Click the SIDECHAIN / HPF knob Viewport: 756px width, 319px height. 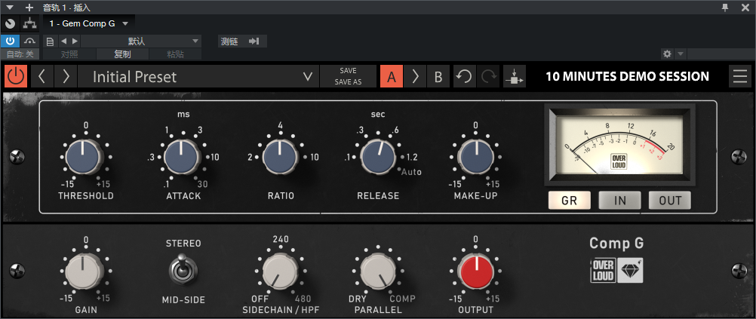coord(279,270)
